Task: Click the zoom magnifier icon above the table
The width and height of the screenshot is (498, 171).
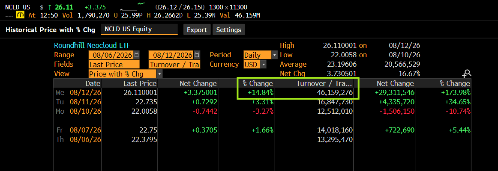Action: click(467, 74)
